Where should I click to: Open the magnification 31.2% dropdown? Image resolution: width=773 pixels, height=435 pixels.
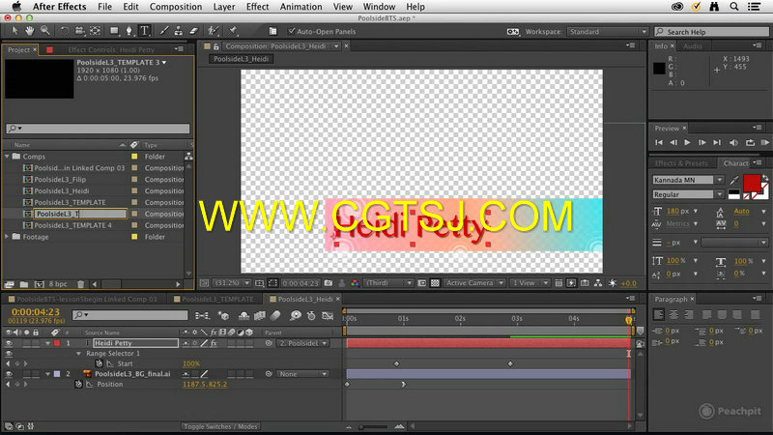[233, 283]
